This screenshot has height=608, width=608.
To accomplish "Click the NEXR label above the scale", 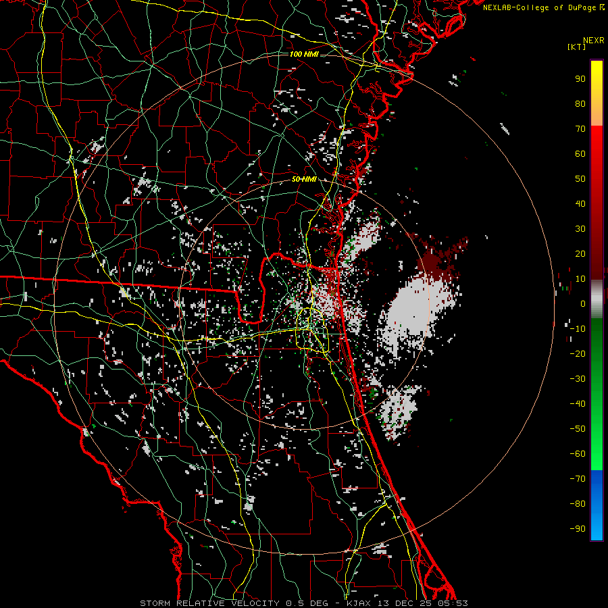I will 594,41.
